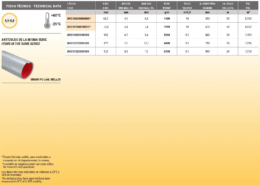Select product code UH010760000000*
Screen dimensions: 260x185
[79, 27]
